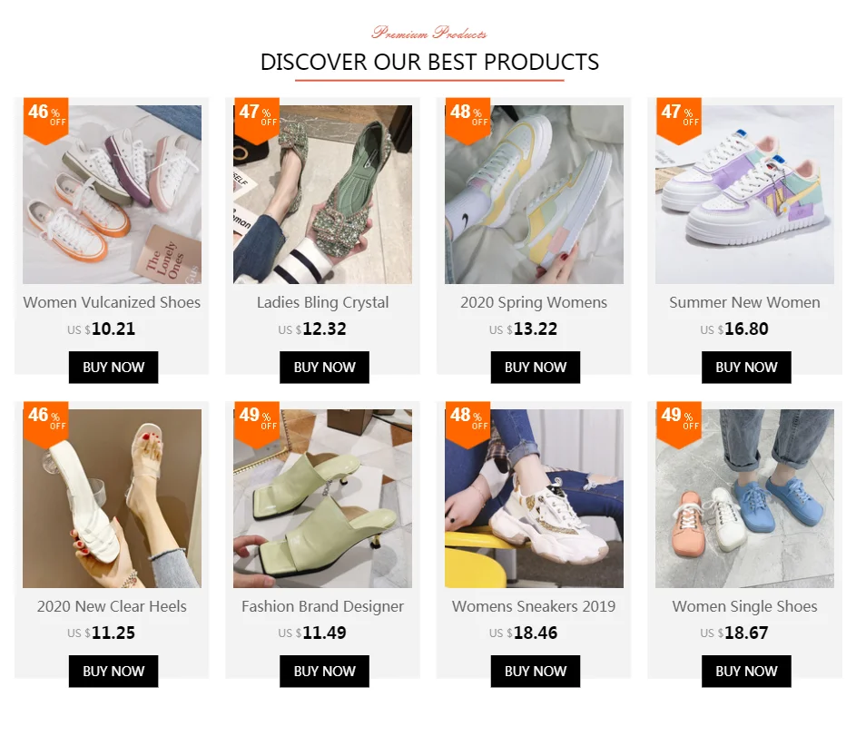Open the Women Vulcanized Shoes product image
The width and height of the screenshot is (856, 746).
coord(112,194)
